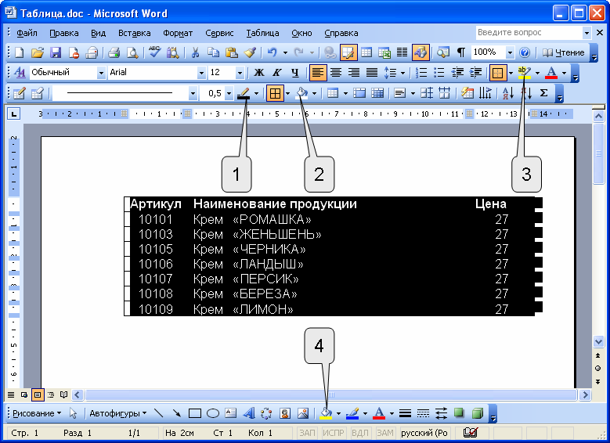
Task: Open the Таблица menu
Action: 262,33
